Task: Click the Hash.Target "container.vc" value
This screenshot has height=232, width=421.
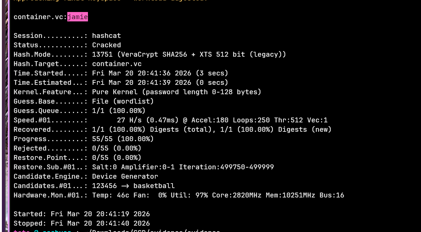Action: (117, 64)
